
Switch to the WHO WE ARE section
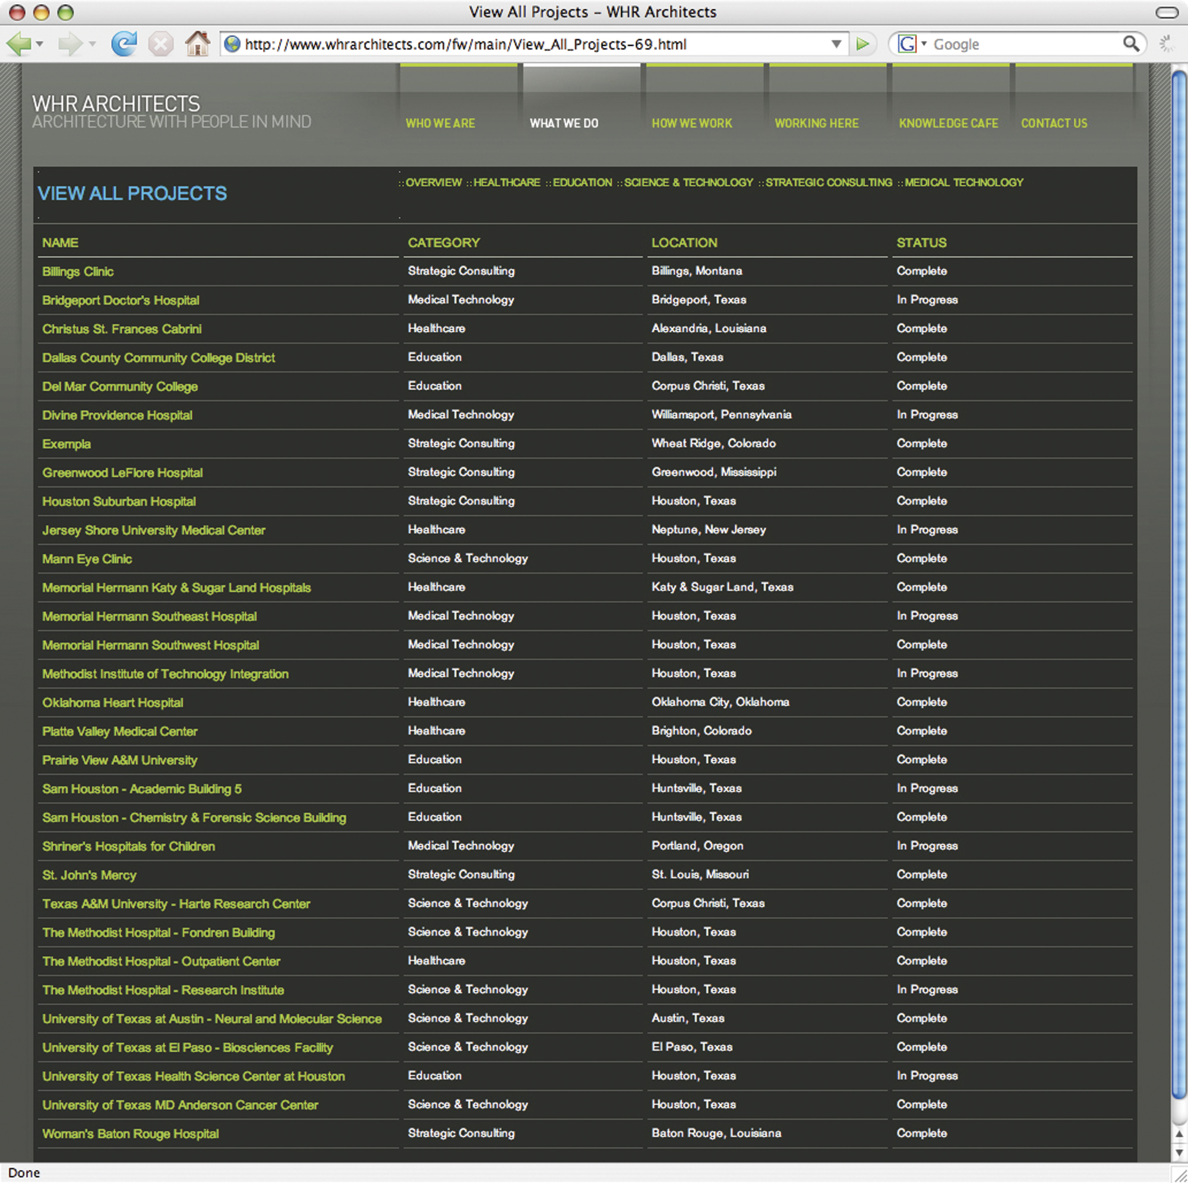(x=440, y=123)
